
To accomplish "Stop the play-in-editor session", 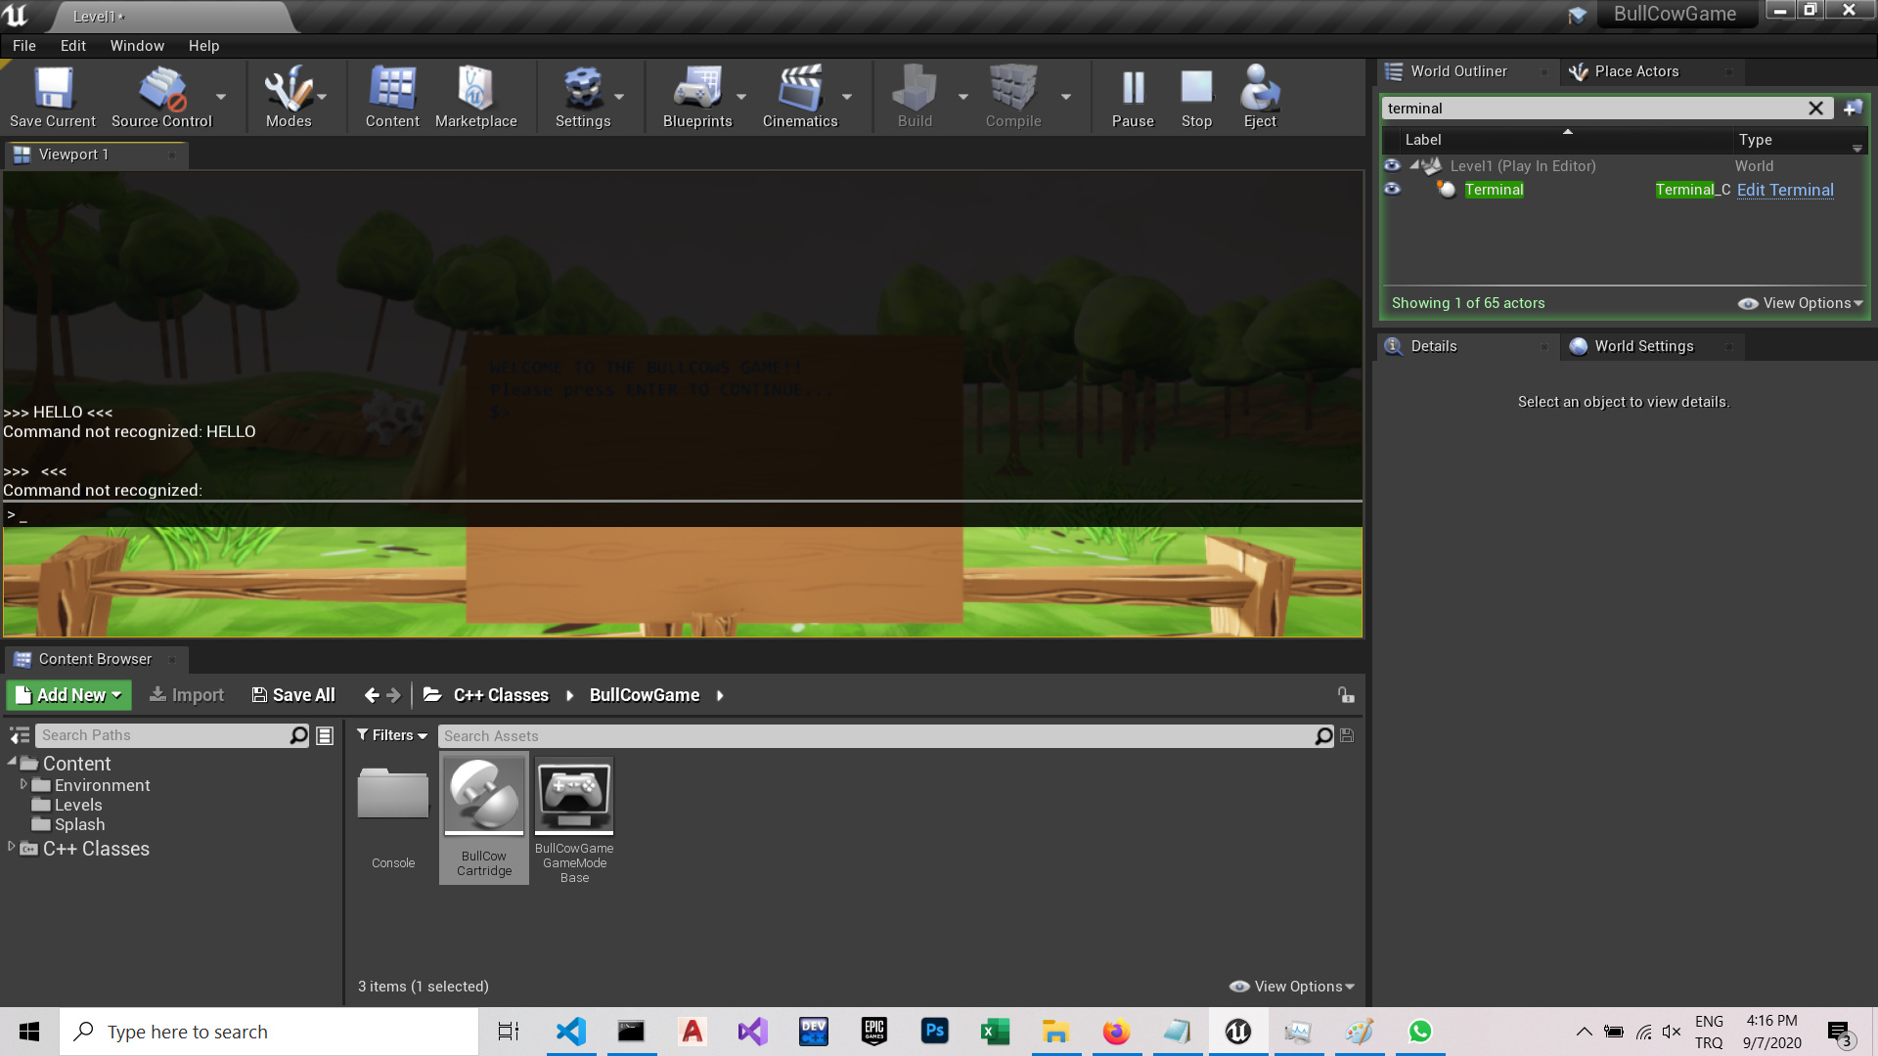I will pos(1196,97).
